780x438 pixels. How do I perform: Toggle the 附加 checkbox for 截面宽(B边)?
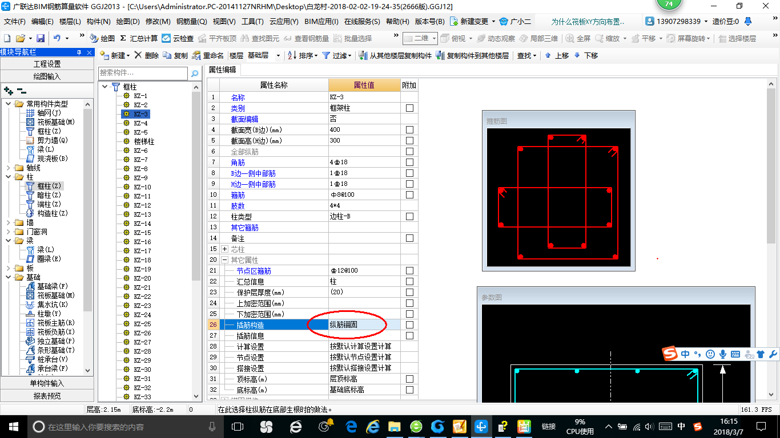[x=409, y=130]
